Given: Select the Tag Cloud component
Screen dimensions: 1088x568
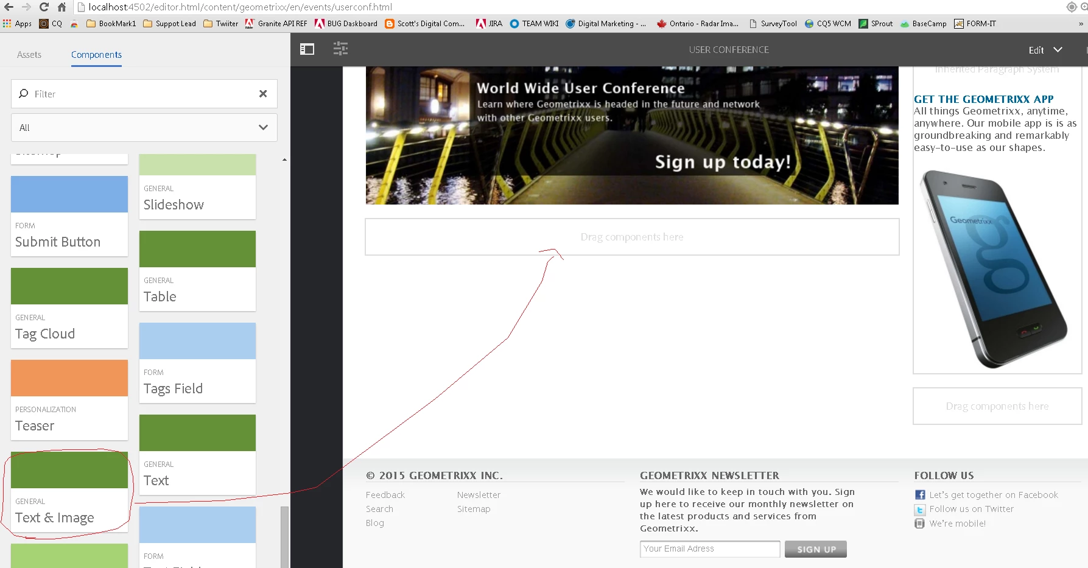Looking at the screenshot, I should coord(69,308).
